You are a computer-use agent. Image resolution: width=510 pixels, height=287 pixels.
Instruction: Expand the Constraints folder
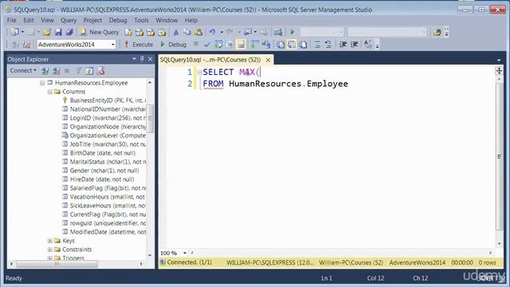(x=49, y=250)
